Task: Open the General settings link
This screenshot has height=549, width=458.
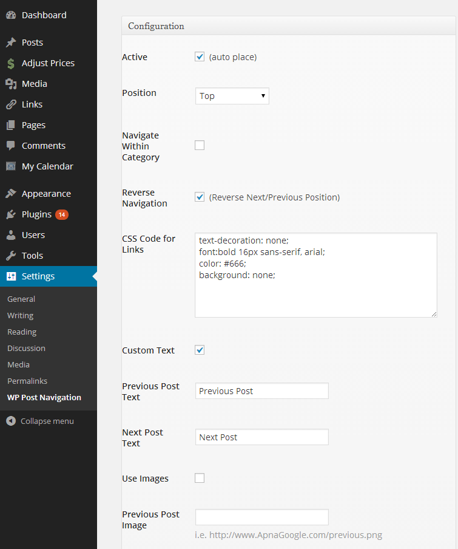Action: [x=21, y=299]
